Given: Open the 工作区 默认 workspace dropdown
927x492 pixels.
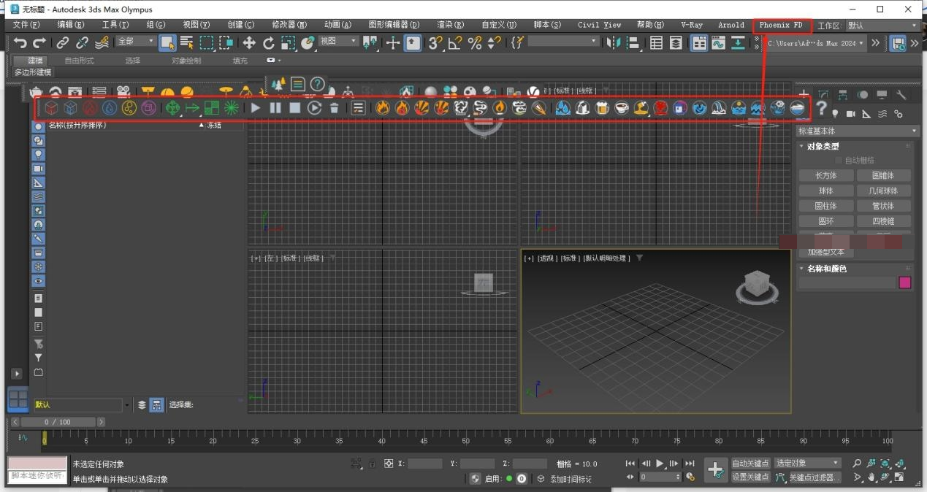Looking at the screenshot, I should click(x=881, y=26).
